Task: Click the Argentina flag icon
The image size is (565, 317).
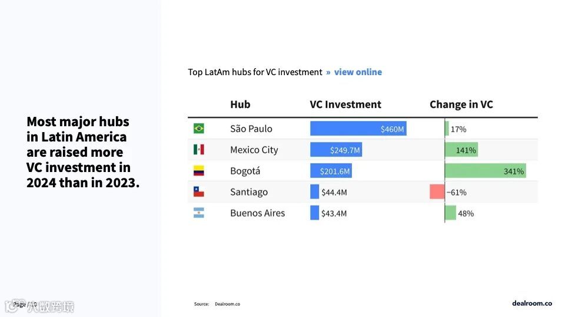Action: 198,213
